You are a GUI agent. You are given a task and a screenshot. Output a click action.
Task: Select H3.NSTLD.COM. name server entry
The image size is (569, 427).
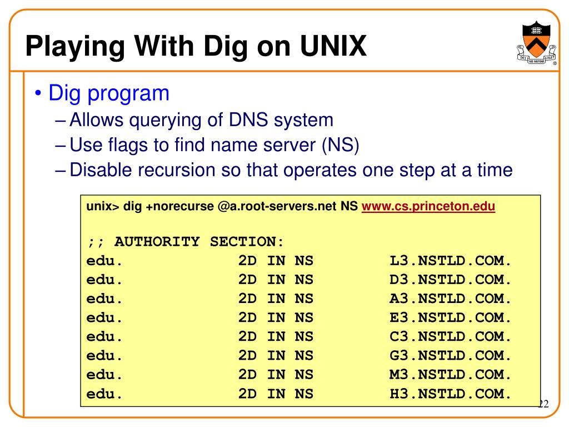coord(450,394)
